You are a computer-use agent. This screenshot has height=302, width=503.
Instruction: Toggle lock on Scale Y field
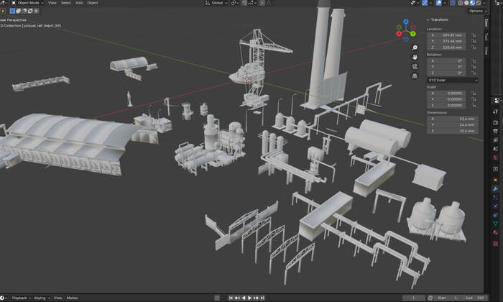coord(474,99)
